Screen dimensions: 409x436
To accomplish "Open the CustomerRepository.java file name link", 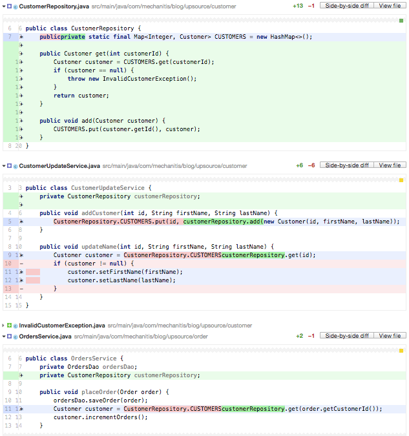I will [x=54, y=6].
